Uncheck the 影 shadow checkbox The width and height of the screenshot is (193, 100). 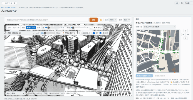94,33
